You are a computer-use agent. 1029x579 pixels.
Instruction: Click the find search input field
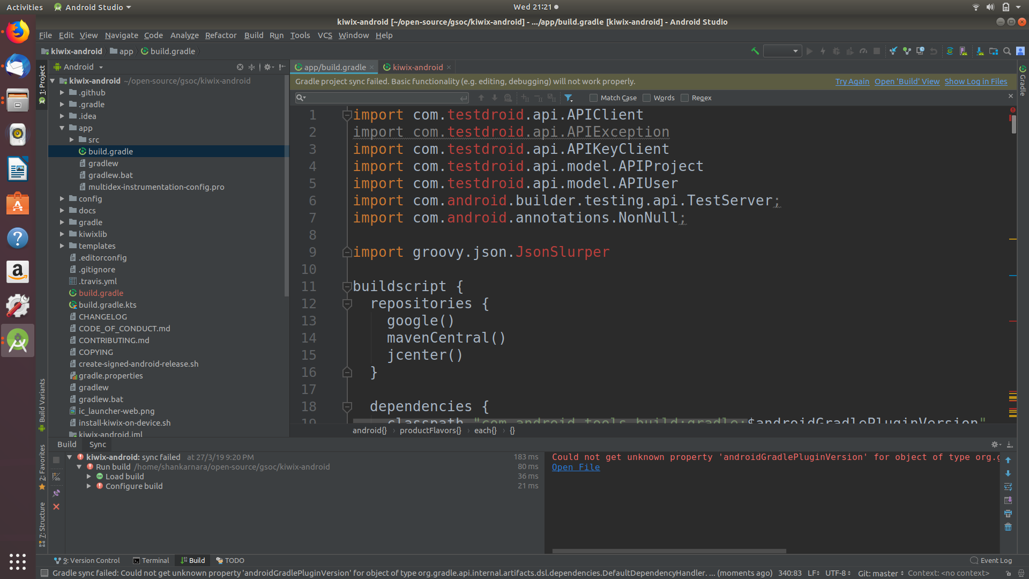(382, 98)
